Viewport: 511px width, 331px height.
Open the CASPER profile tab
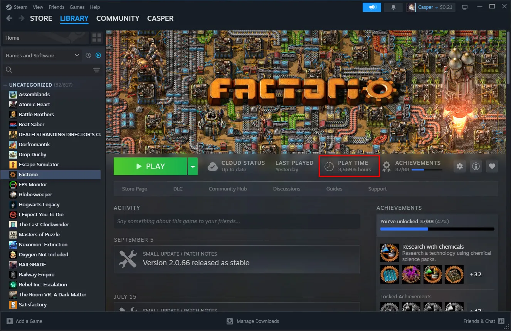[160, 18]
